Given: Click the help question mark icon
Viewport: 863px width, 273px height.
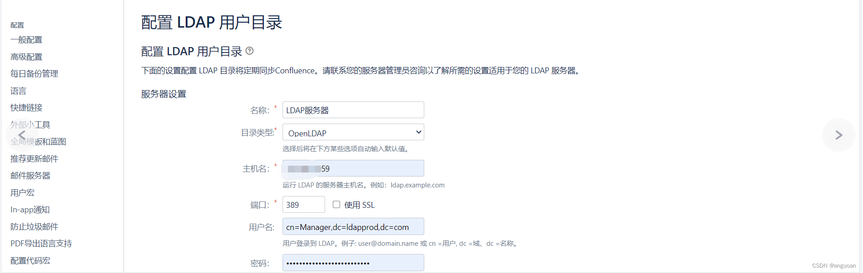Looking at the screenshot, I should 249,51.
